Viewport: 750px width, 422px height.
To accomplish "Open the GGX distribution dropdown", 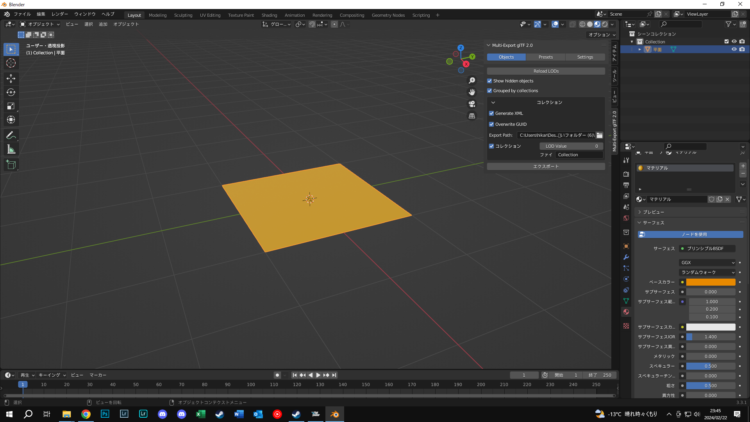I will (707, 263).
